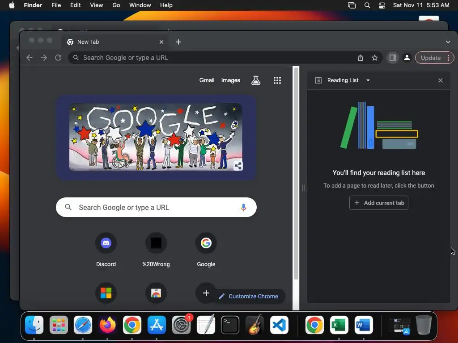The height and width of the screenshot is (343, 458).
Task: Open Terminal from the Dock
Action: coord(230,325)
